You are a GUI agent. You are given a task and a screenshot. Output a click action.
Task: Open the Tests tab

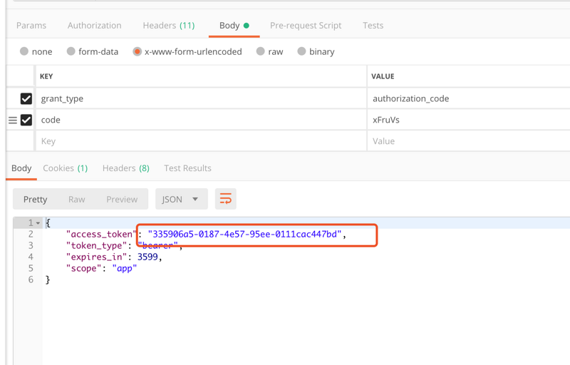(x=373, y=26)
